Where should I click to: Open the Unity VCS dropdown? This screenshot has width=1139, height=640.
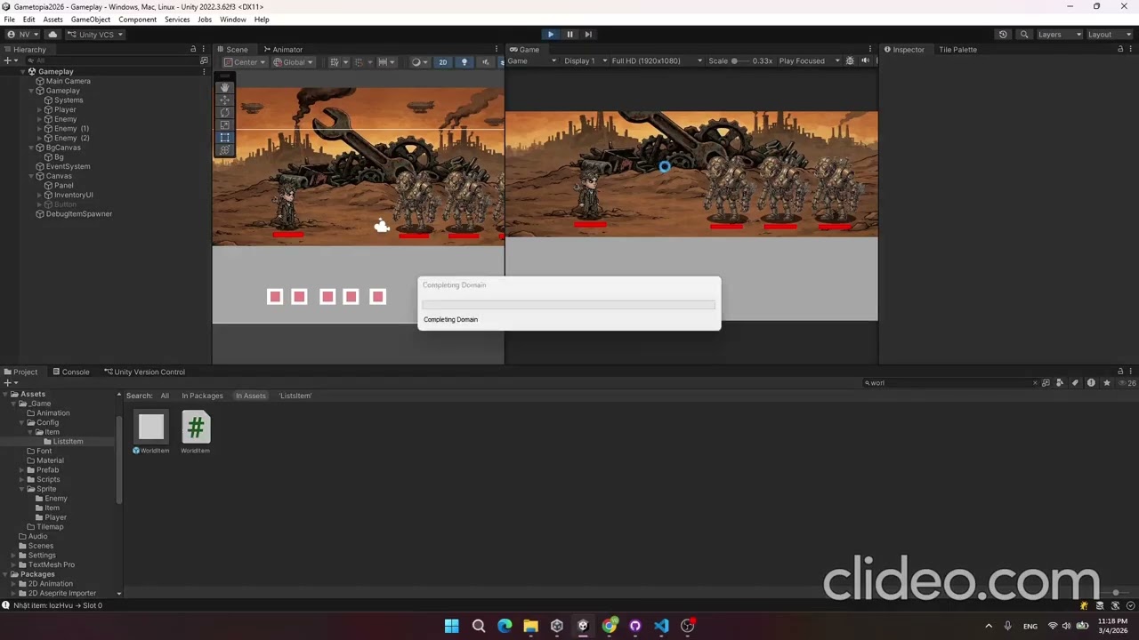point(95,35)
